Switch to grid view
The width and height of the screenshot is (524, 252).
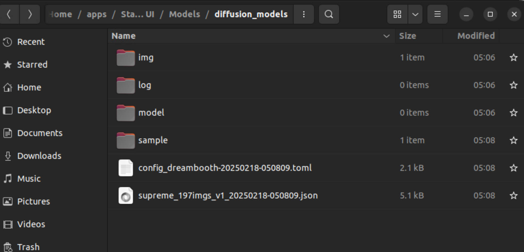tap(397, 14)
